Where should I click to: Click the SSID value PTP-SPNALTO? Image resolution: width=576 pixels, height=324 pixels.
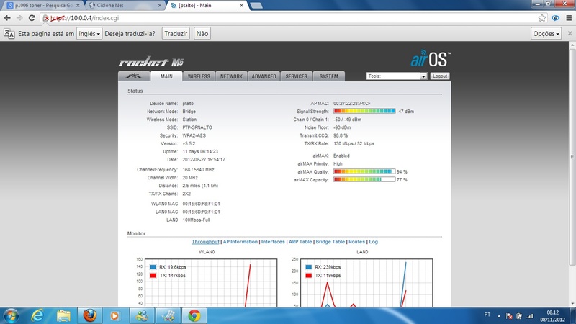197,127
